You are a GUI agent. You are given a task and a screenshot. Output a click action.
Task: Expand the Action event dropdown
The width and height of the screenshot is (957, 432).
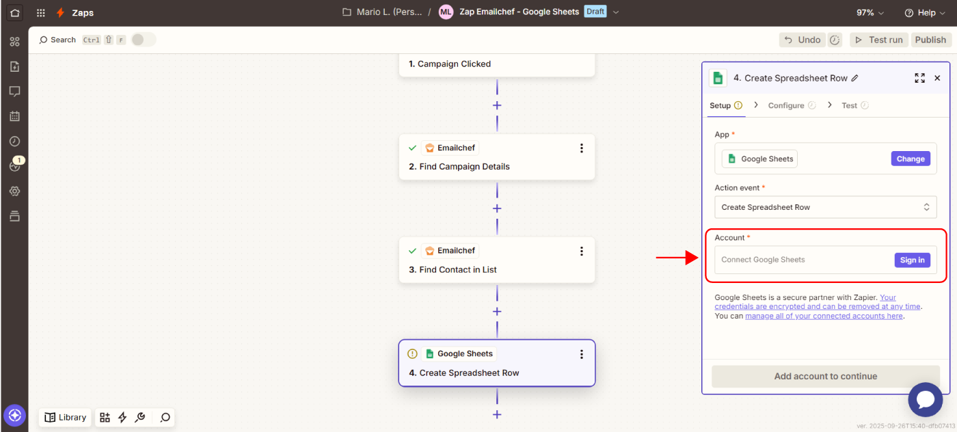[825, 207]
